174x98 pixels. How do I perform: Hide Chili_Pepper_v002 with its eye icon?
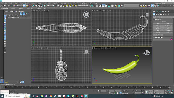[x=8, y=18]
